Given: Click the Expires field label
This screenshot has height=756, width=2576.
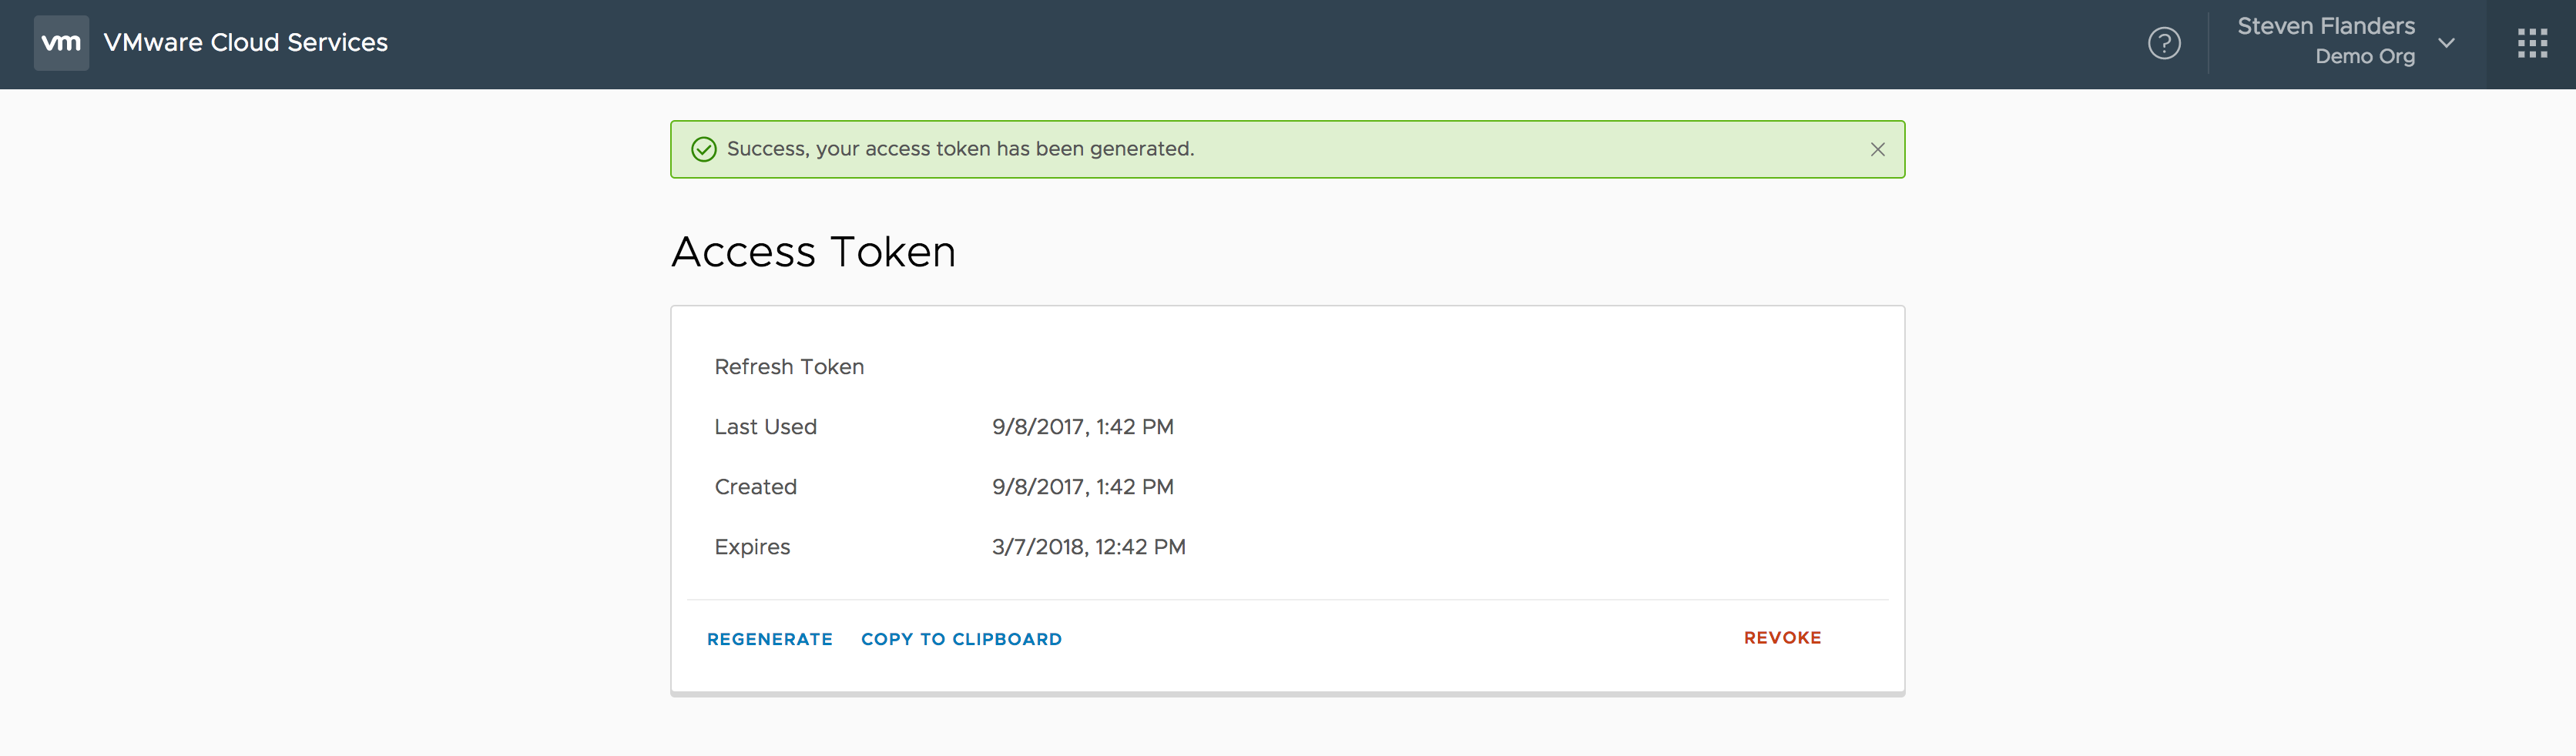Looking at the screenshot, I should click(752, 547).
